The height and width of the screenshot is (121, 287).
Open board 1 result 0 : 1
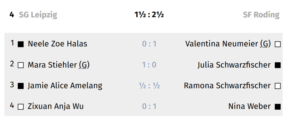pos(149,44)
